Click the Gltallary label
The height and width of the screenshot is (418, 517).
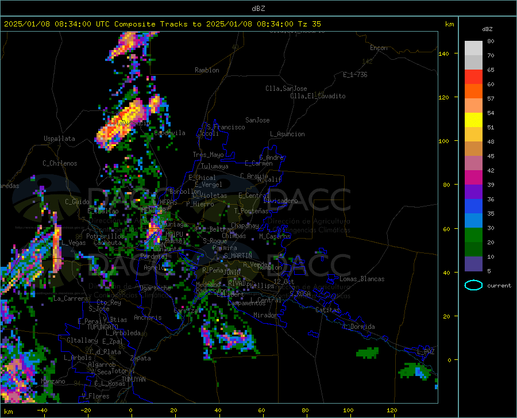click(x=82, y=340)
